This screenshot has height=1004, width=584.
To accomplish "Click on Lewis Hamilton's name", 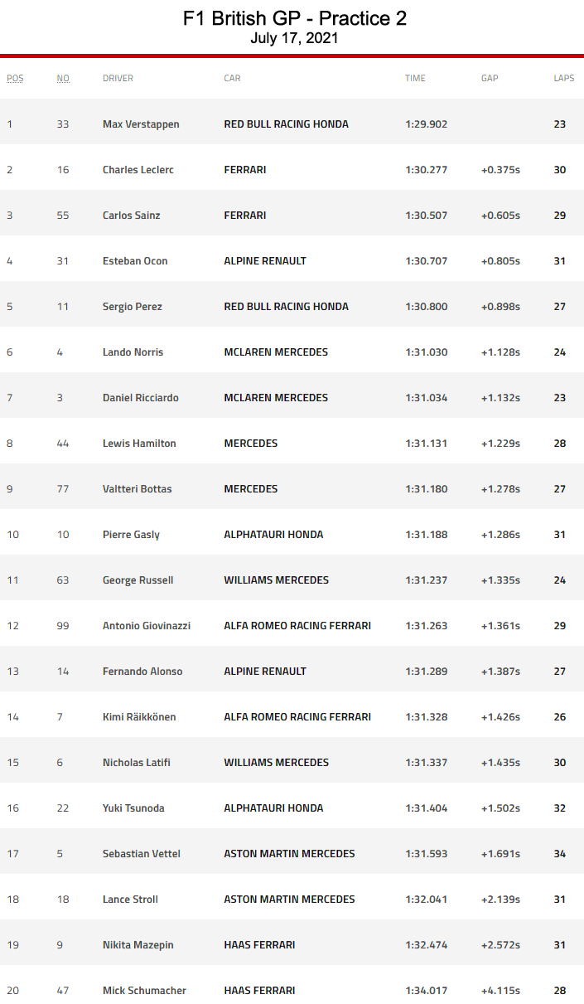I will (139, 444).
